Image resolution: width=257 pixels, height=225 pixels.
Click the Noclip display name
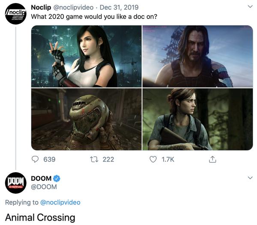click(41, 7)
